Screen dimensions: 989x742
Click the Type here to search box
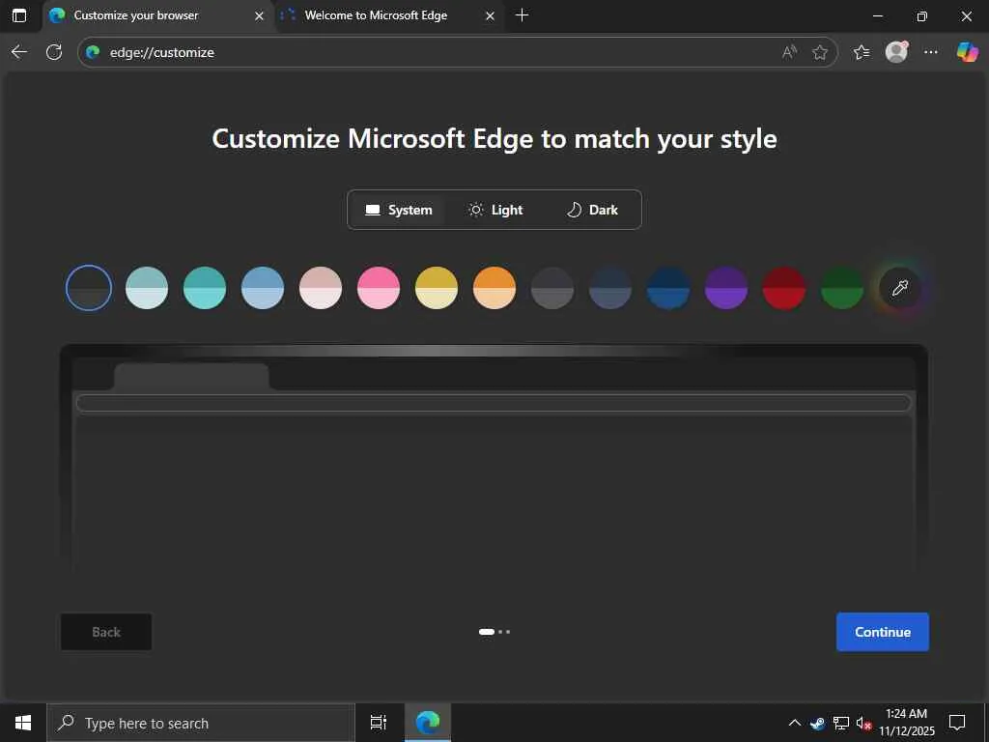(201, 723)
